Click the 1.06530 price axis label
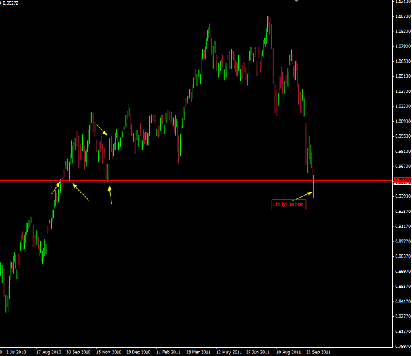 click(403, 61)
